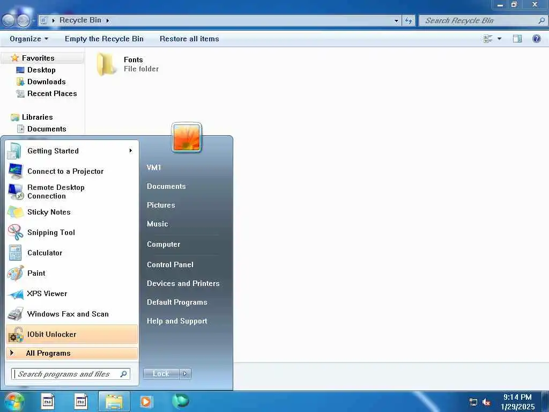The width and height of the screenshot is (549, 412).
Task: Refresh the Recycle Bin address bar
Action: (x=409, y=21)
